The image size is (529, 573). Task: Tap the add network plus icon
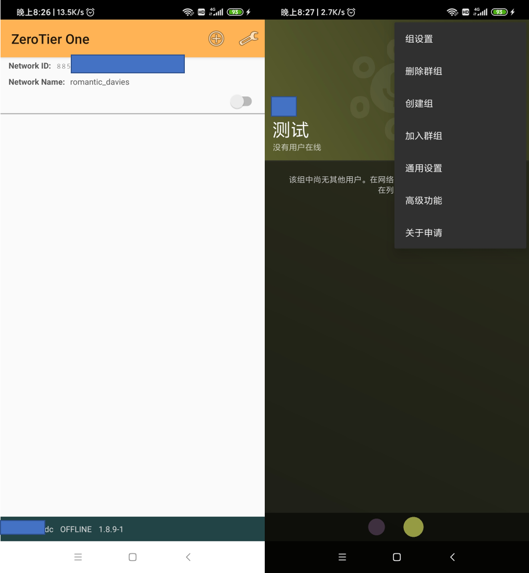pos(216,39)
